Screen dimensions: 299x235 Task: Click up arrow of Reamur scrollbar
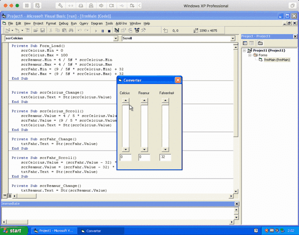tap(144, 100)
